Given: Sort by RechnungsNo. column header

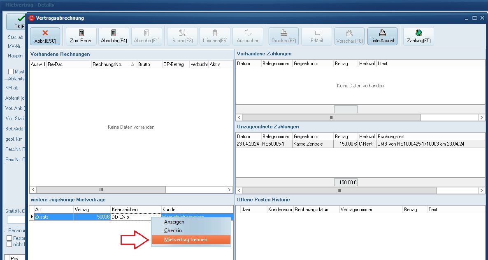Looking at the screenshot, I should click(x=113, y=64).
